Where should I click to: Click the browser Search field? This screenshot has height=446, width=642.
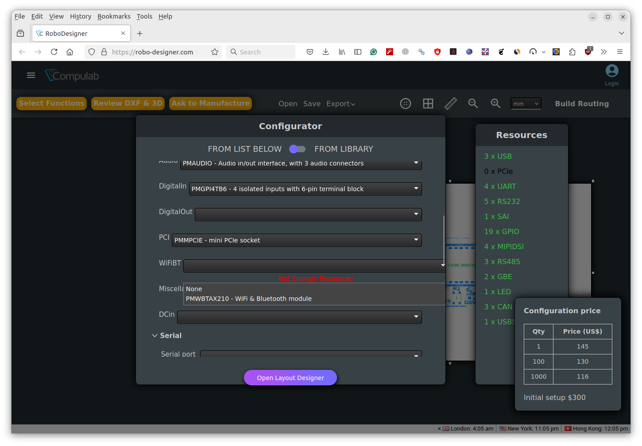coord(261,52)
